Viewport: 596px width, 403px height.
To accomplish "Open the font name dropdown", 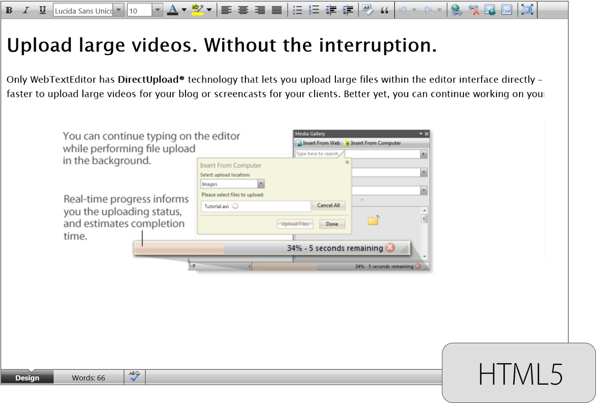I will [x=119, y=10].
